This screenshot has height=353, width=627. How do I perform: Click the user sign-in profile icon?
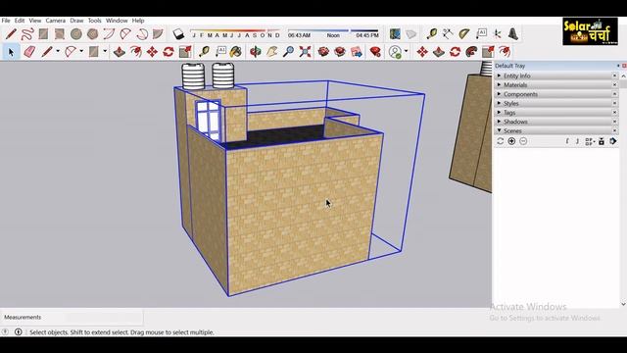point(395,52)
